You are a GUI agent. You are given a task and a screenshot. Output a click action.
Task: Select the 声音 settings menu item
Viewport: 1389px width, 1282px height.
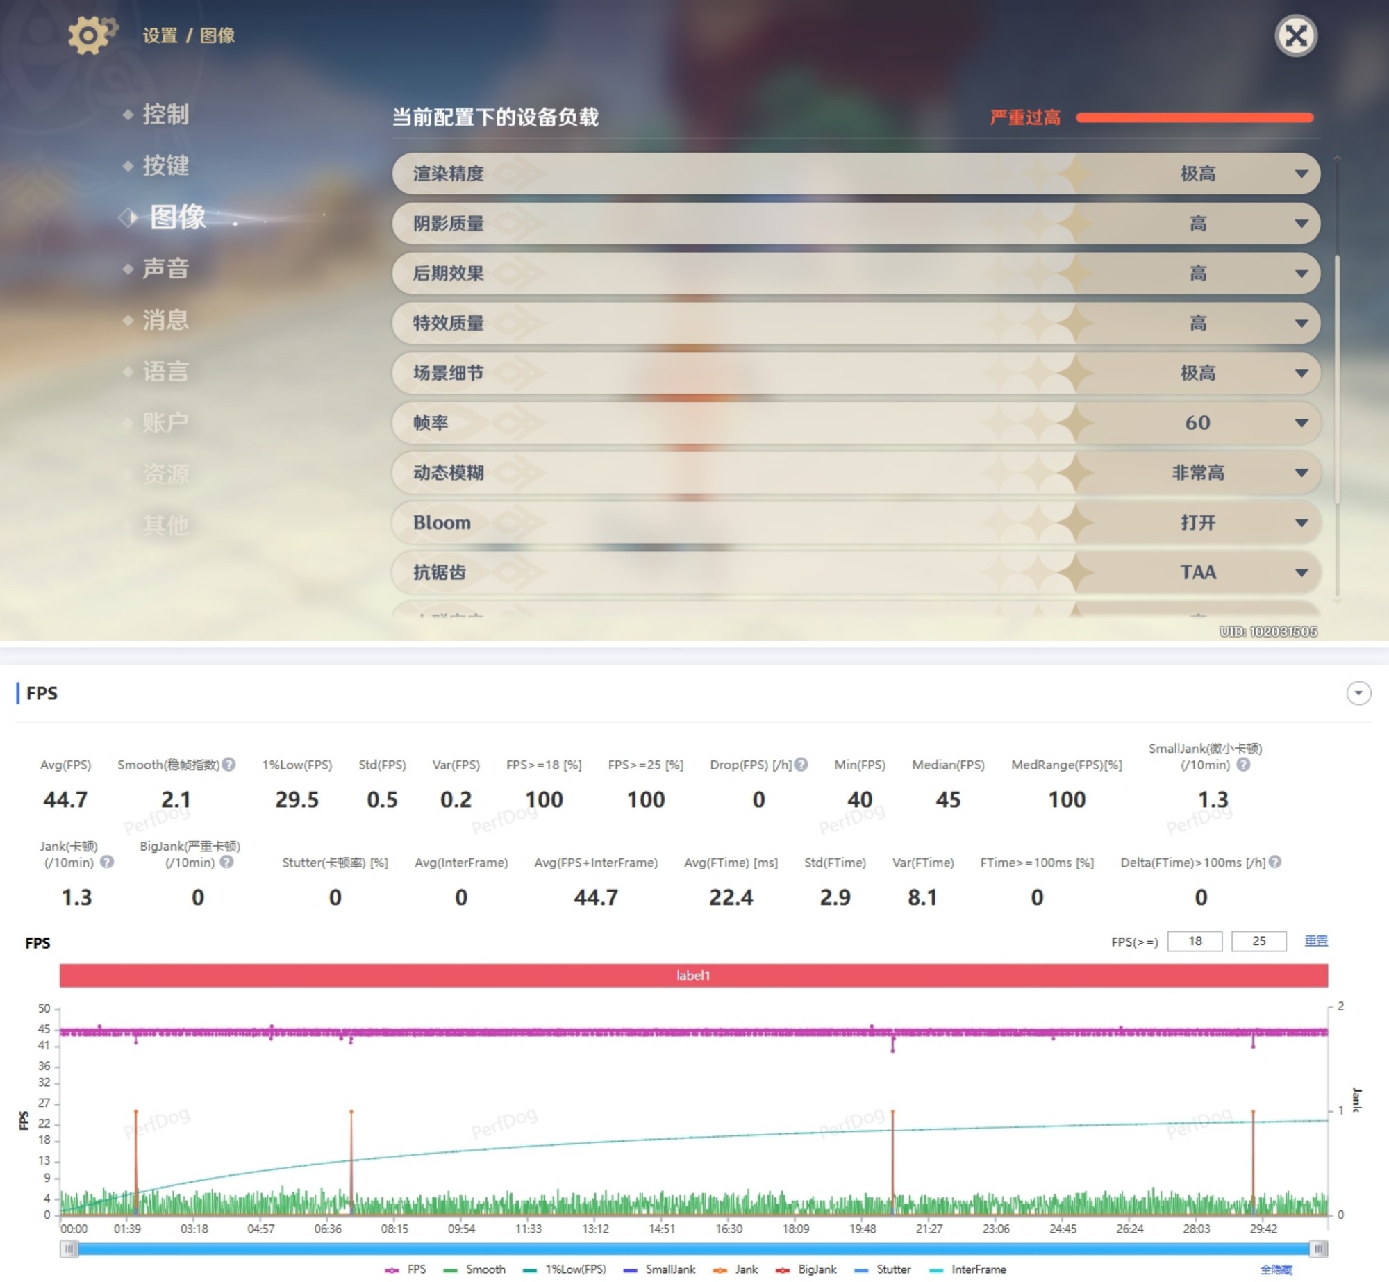click(165, 269)
